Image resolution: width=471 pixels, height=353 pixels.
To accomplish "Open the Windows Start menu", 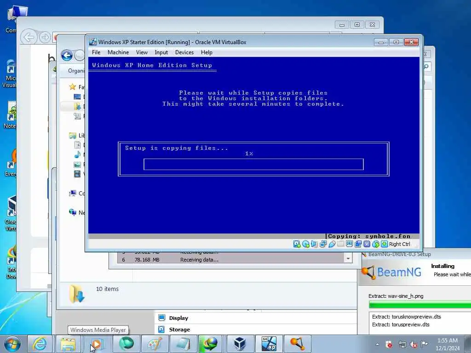I will tap(12, 344).
